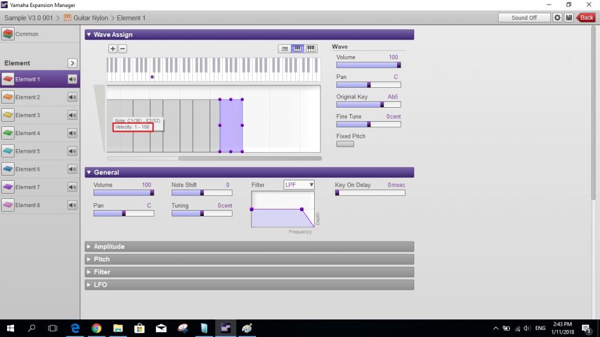The image size is (600, 337).
Task: Open Windows Start menu
Action: [x=11, y=328]
